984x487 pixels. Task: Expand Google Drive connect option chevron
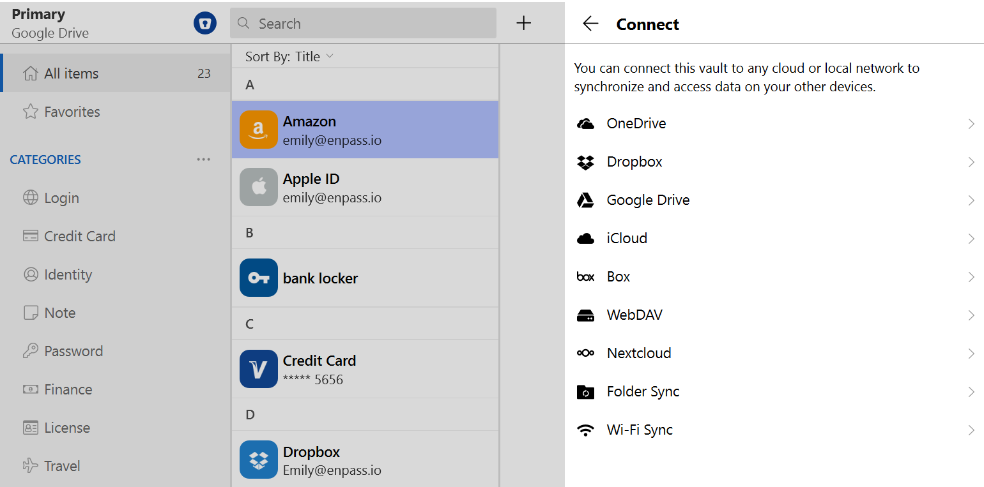971,200
